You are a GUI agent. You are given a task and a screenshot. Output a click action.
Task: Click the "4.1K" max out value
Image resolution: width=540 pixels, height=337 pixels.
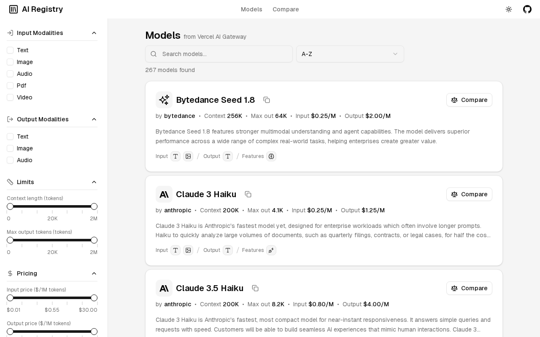(278, 210)
